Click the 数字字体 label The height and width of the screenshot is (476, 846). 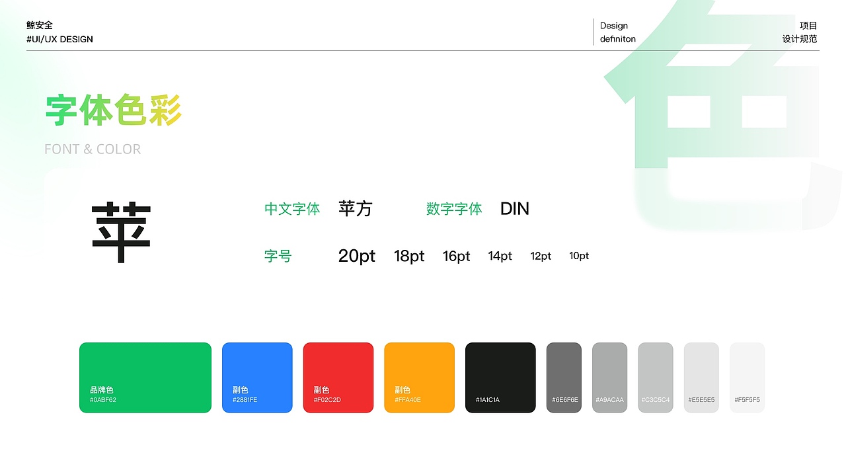[x=454, y=209]
